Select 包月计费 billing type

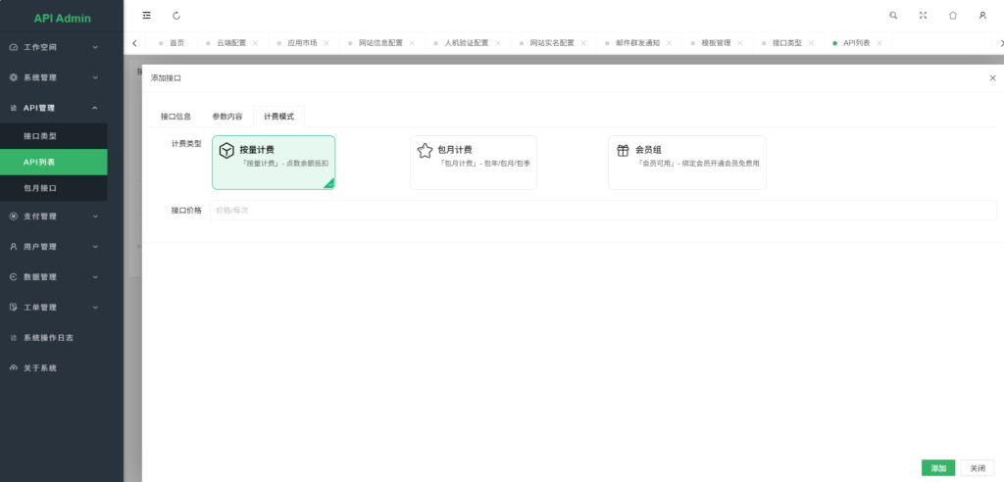(474, 163)
